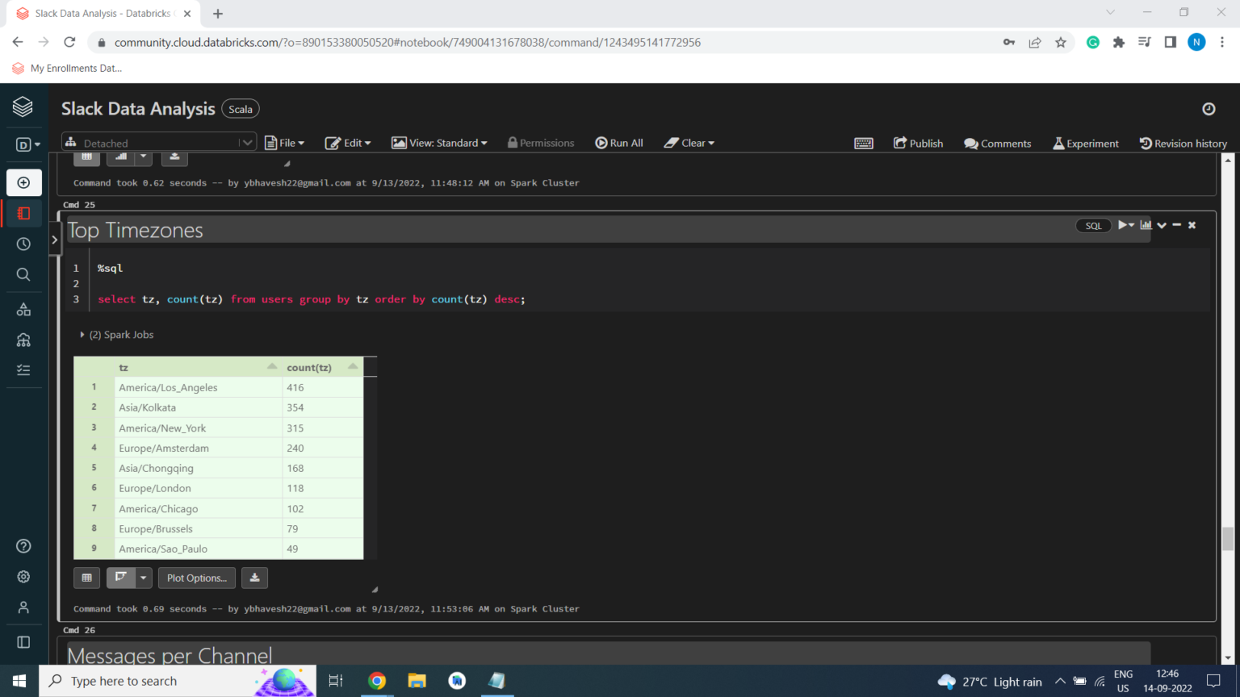Expand the left collapsed panel arrow

(55, 240)
